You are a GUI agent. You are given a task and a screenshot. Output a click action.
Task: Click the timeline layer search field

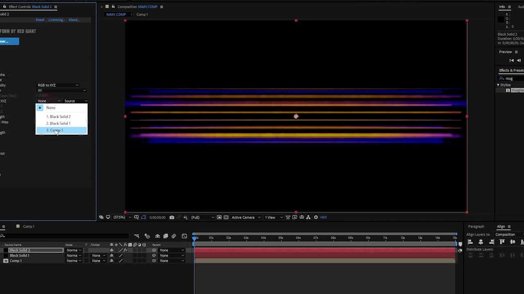pos(65,236)
